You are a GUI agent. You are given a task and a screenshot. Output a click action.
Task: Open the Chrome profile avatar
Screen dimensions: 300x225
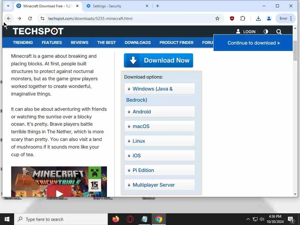[x=269, y=18]
